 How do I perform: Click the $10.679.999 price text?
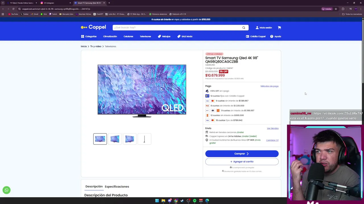[215, 75]
